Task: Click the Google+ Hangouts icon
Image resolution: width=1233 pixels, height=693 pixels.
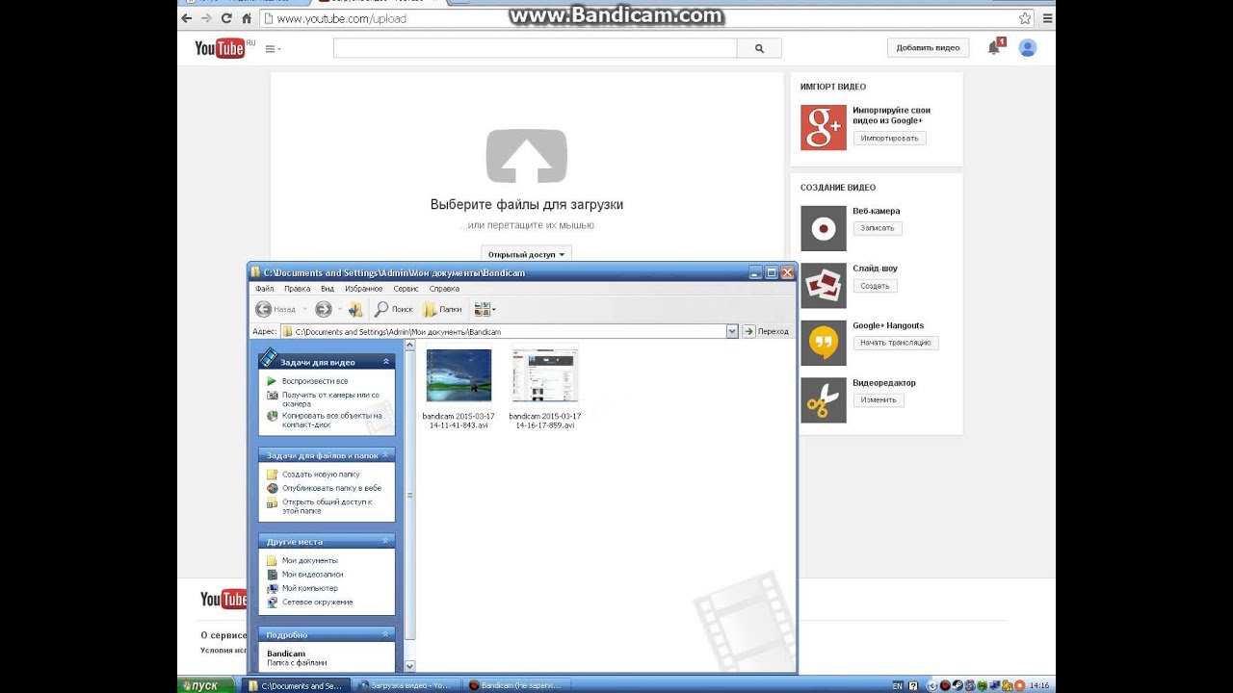Action: 824,343
